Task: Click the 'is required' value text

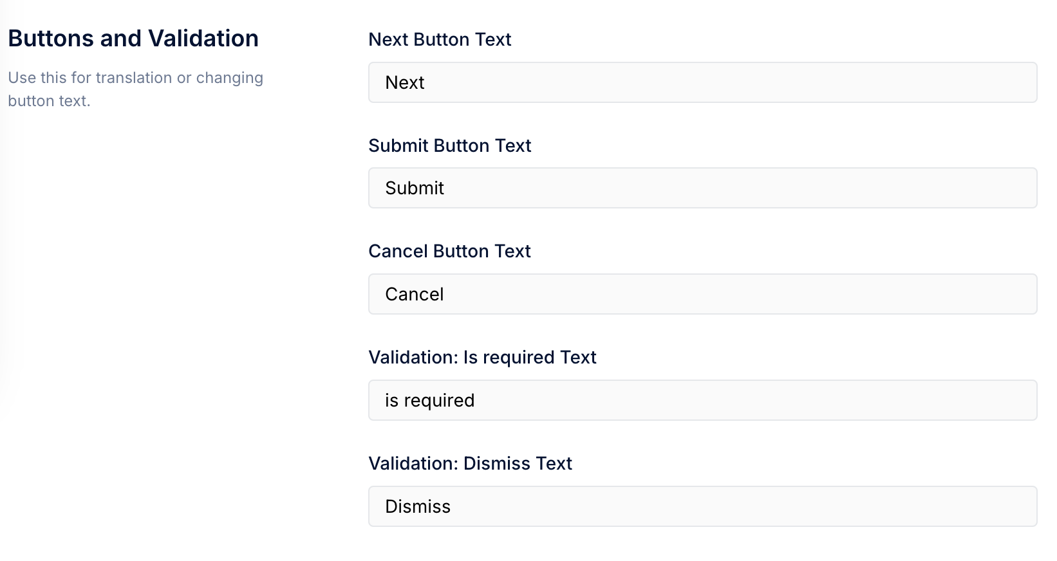Action: 429,400
